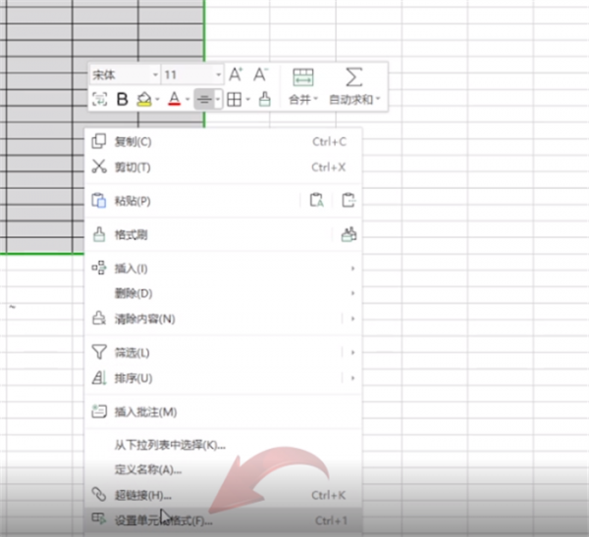The height and width of the screenshot is (537, 589).
Task: Select 复制(C) from context menu
Action: click(133, 141)
